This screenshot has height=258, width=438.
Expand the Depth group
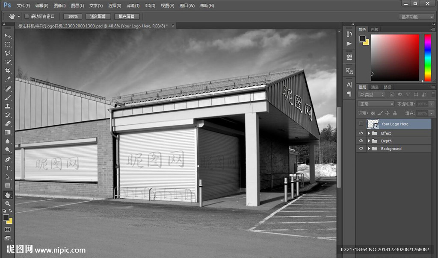(x=369, y=141)
